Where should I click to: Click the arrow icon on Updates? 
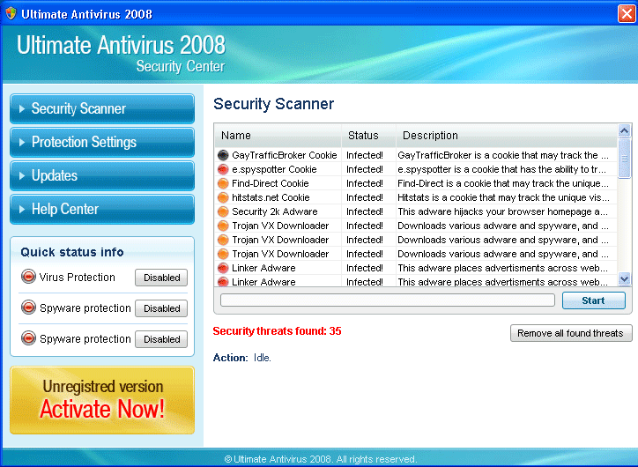click(x=22, y=175)
